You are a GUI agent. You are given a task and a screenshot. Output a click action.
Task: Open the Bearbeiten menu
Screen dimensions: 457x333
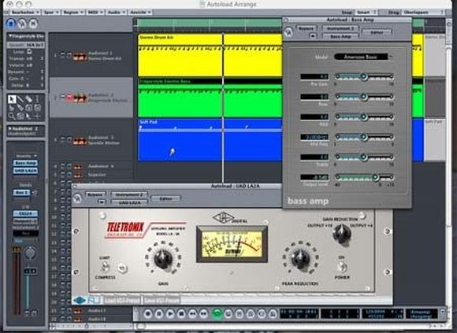[24, 13]
